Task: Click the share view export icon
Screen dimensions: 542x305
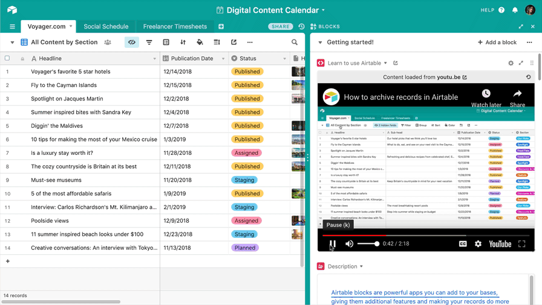Action: click(x=233, y=42)
